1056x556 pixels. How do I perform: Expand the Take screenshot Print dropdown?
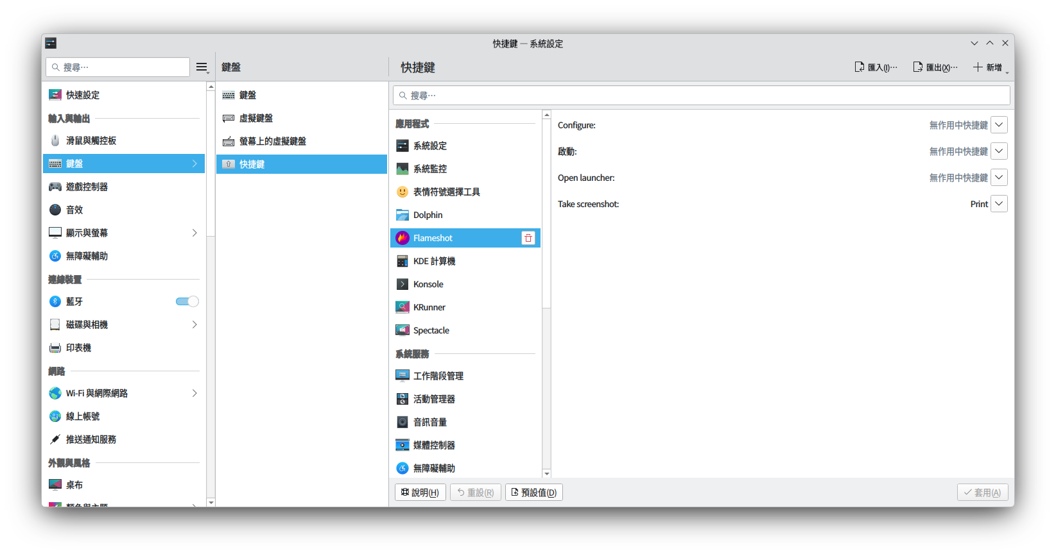coord(999,204)
